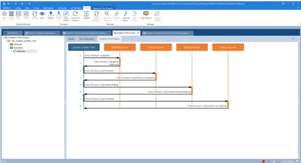Click the print icon in diagram corner
Viewport: 301px width, 163px height.
(293, 39)
